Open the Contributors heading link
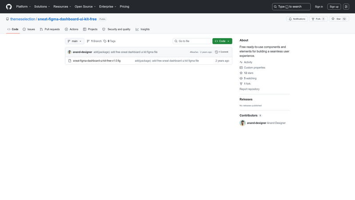 (251, 116)
